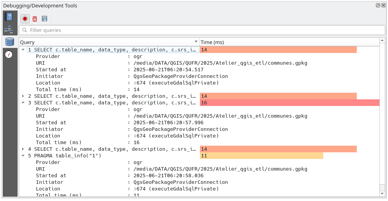Viewport: 388px width, 201px height.
Task: Toggle the record queries button
Action: [x=25, y=19]
